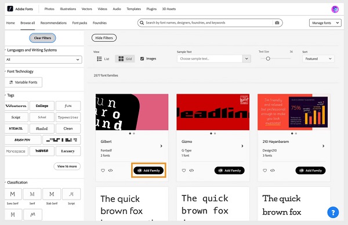Add the 210 Hayanbaram font family
This screenshot has width=348, height=225.
(310, 171)
